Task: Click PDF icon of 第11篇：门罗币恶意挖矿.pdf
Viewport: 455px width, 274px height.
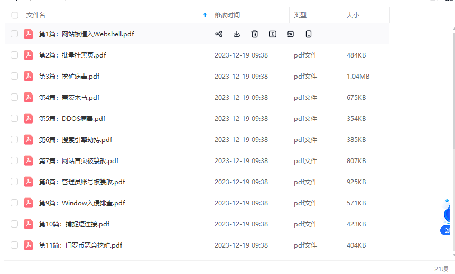Action: (x=29, y=245)
